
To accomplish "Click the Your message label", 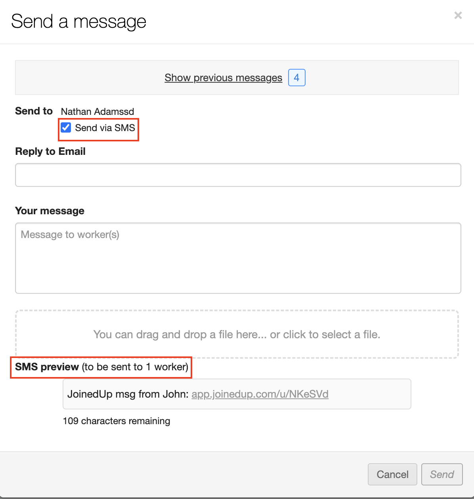I will pyautogui.click(x=50, y=211).
